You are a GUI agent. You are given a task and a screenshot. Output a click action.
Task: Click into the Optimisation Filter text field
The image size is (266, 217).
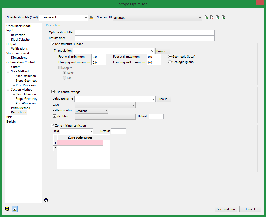(144, 33)
